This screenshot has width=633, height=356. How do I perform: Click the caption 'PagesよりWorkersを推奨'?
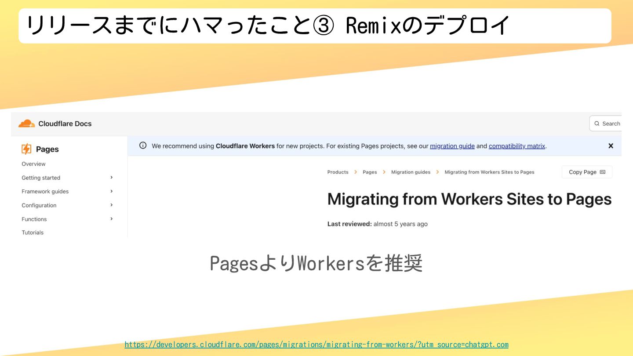point(316,263)
